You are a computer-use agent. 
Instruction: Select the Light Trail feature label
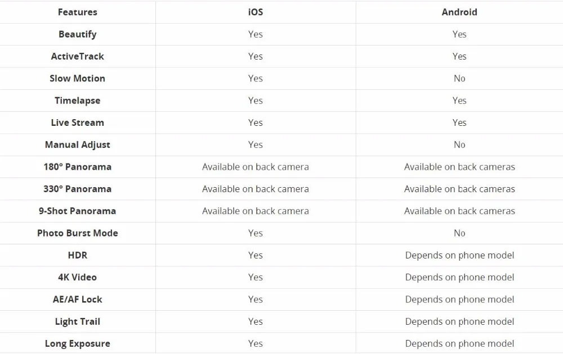[78, 321]
